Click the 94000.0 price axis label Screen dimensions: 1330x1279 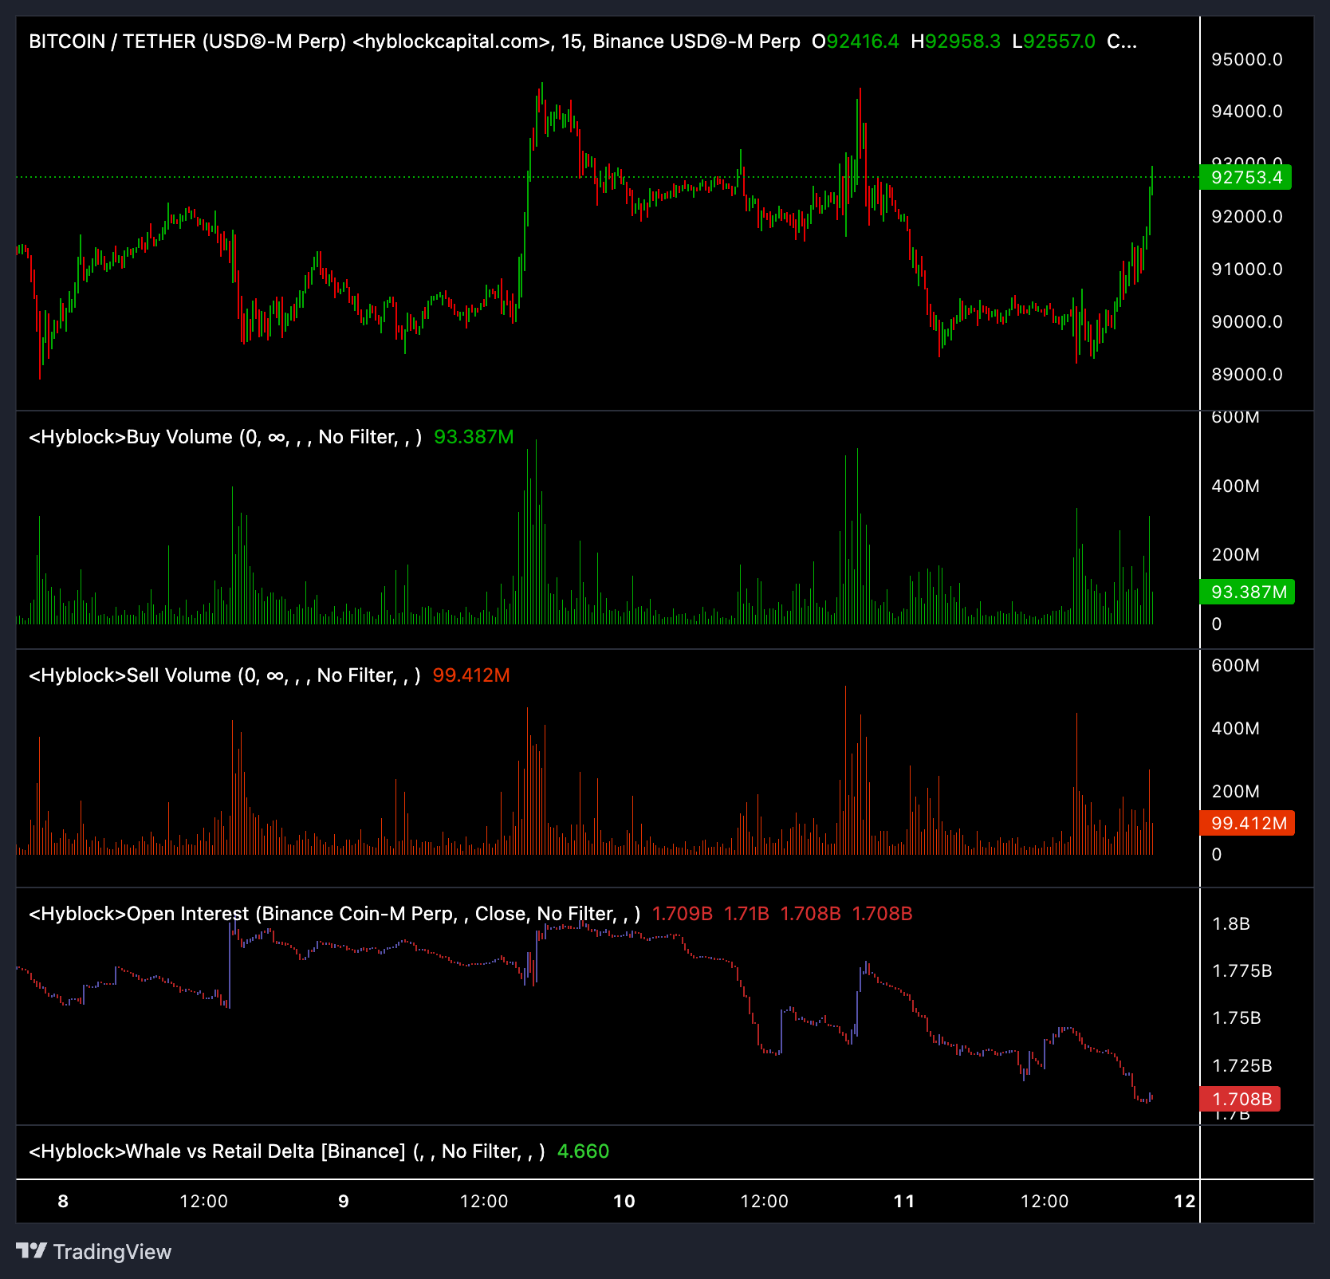click(x=1247, y=112)
